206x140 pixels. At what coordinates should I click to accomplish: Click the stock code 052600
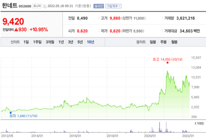point(25,6)
